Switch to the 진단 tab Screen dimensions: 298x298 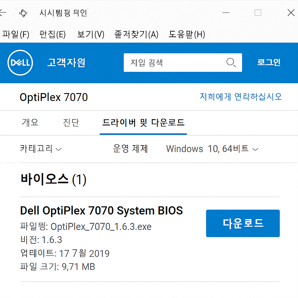pos(71,123)
